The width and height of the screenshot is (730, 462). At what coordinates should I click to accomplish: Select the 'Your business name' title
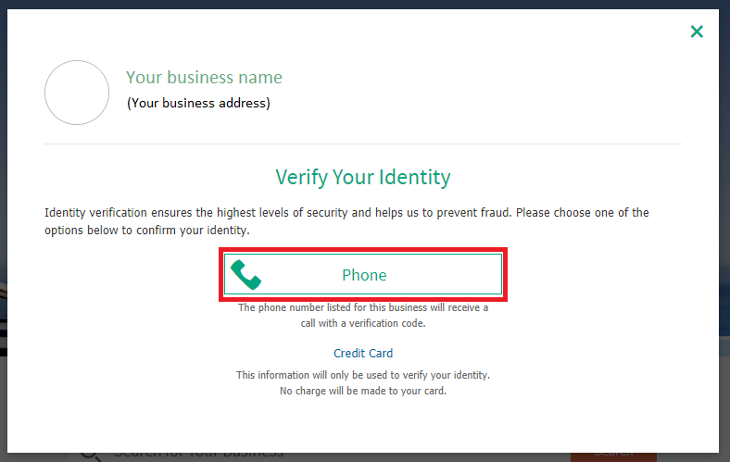pyautogui.click(x=204, y=77)
